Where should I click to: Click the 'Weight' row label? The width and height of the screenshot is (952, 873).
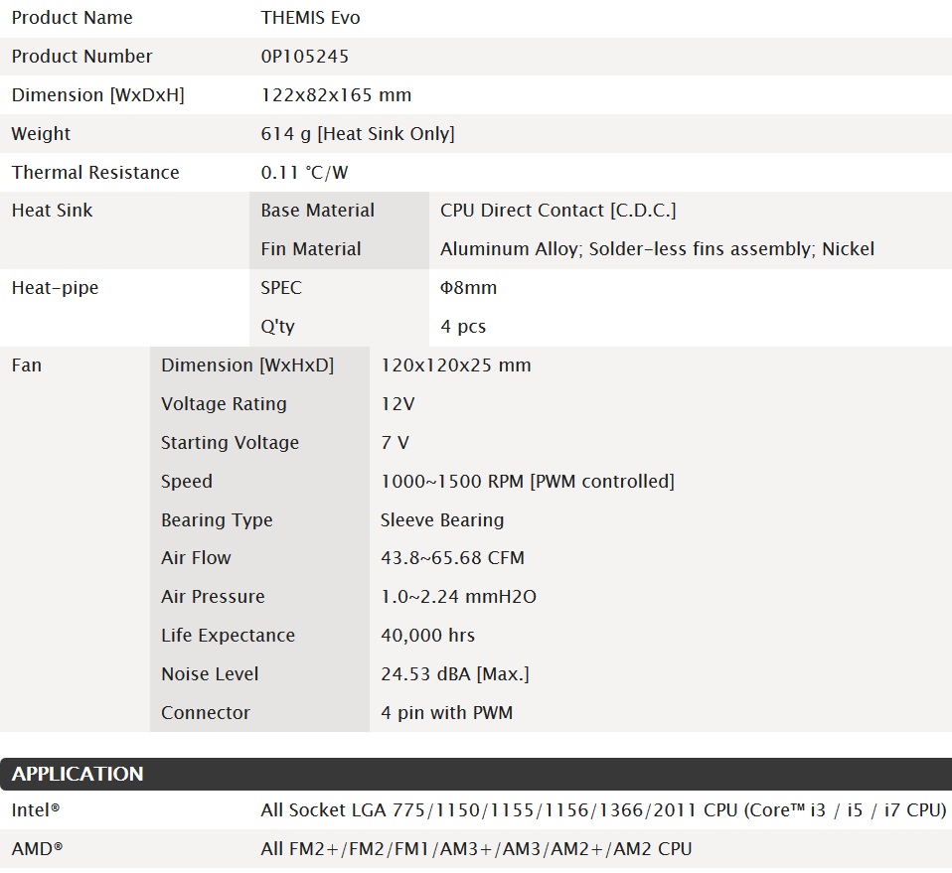(x=41, y=133)
